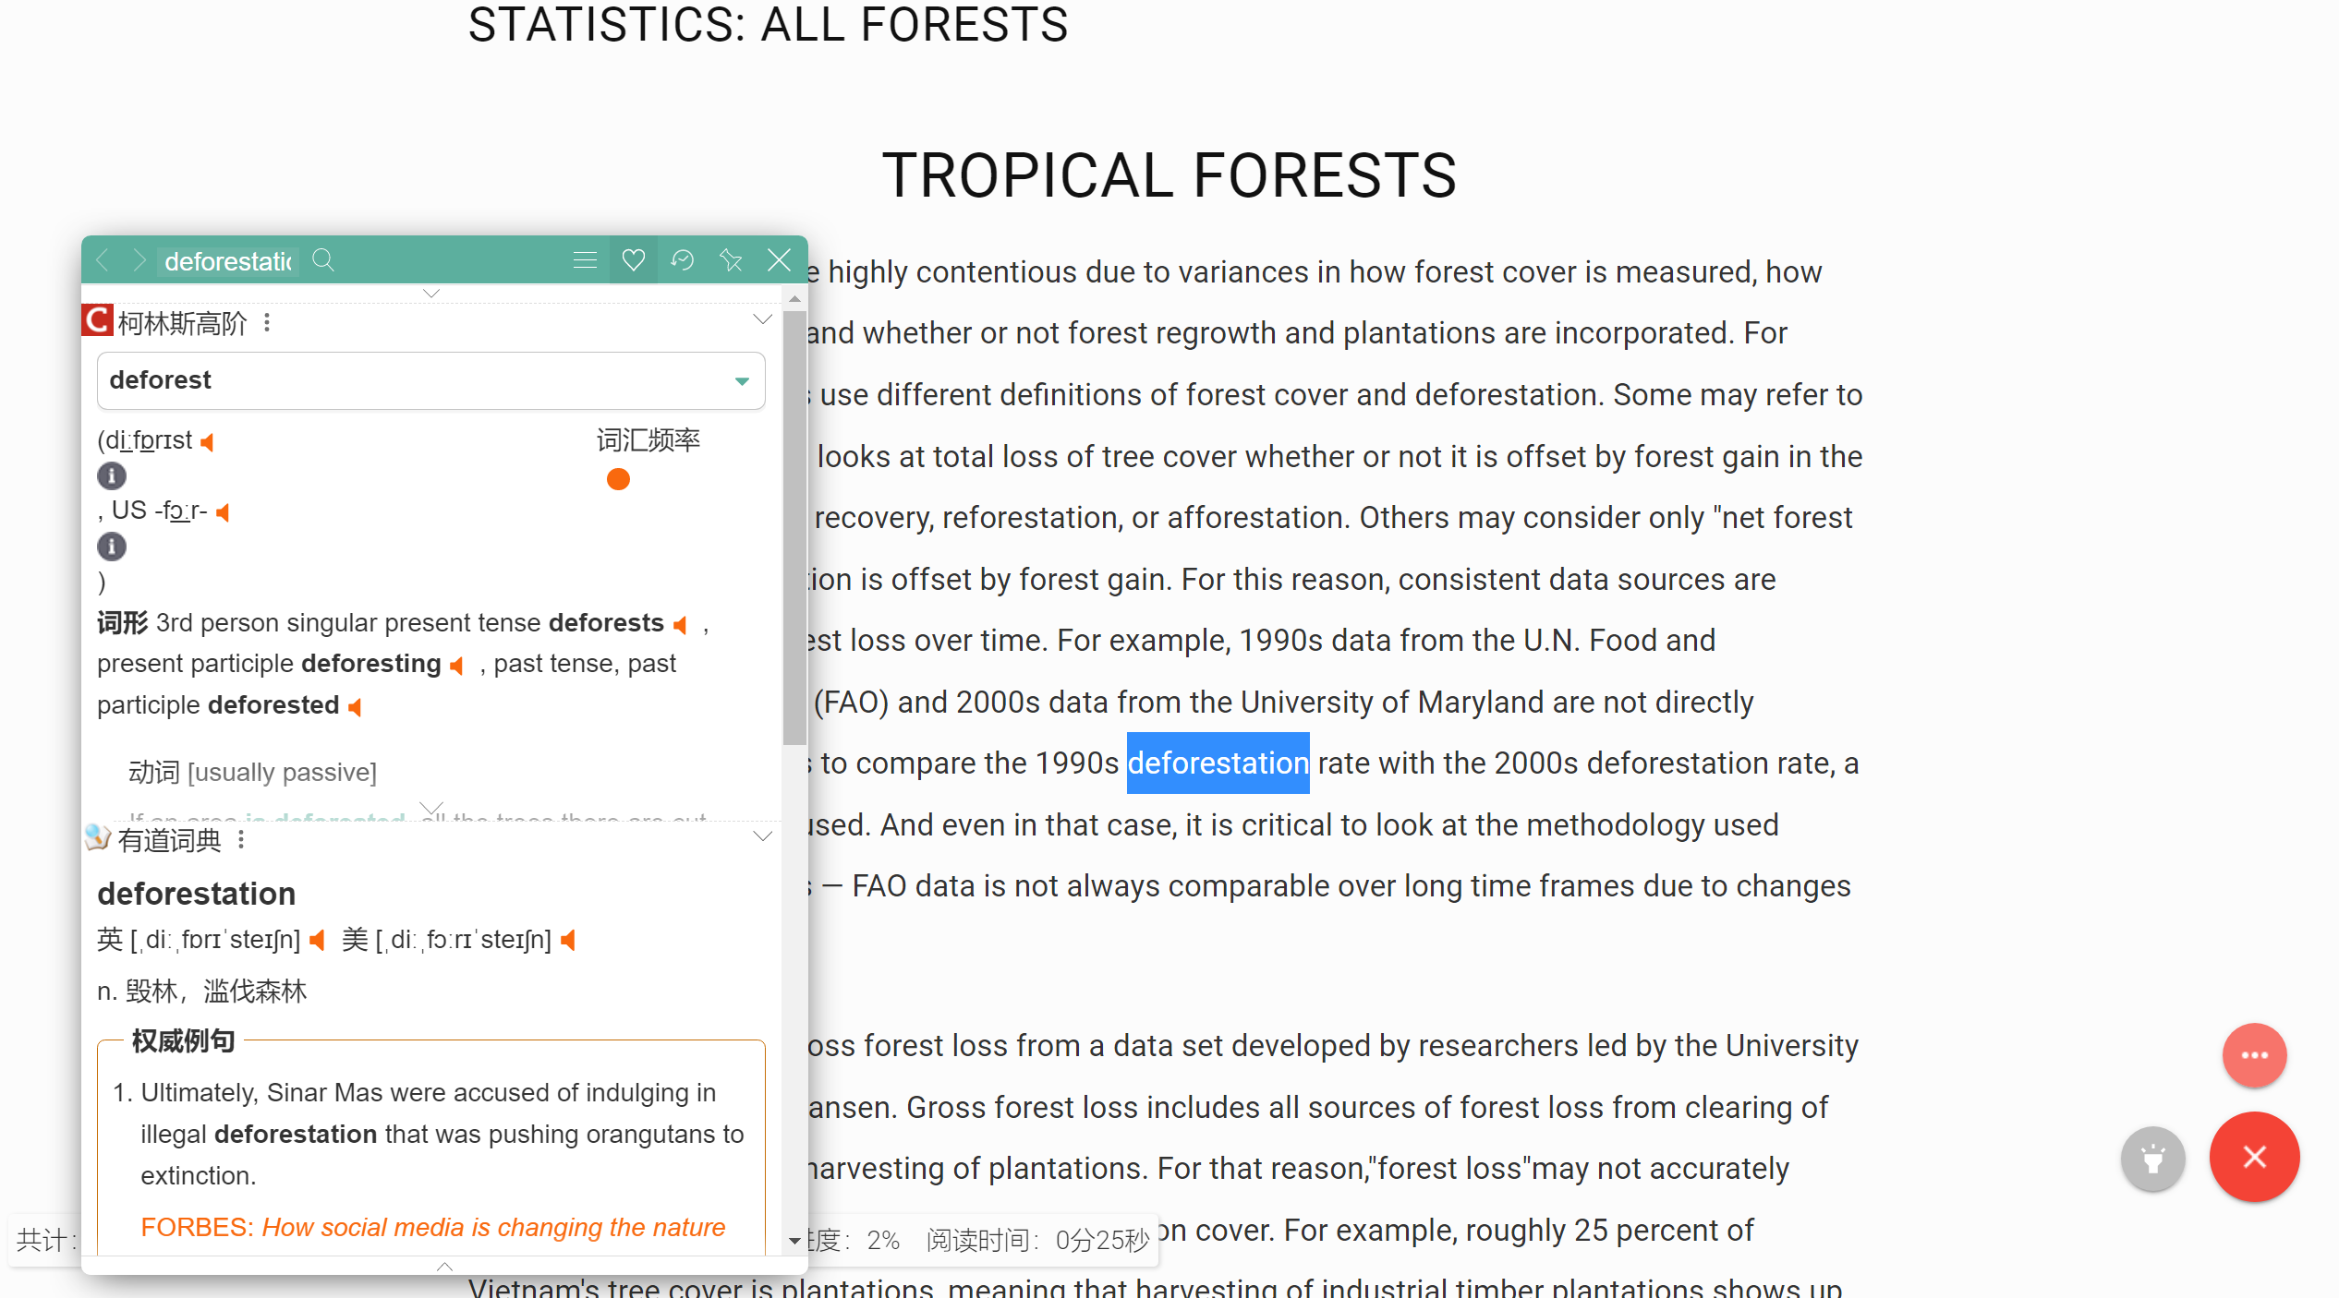Screen dimensions: 2339x1298
Task: Go back with left arrow in popup
Action: 103,260
